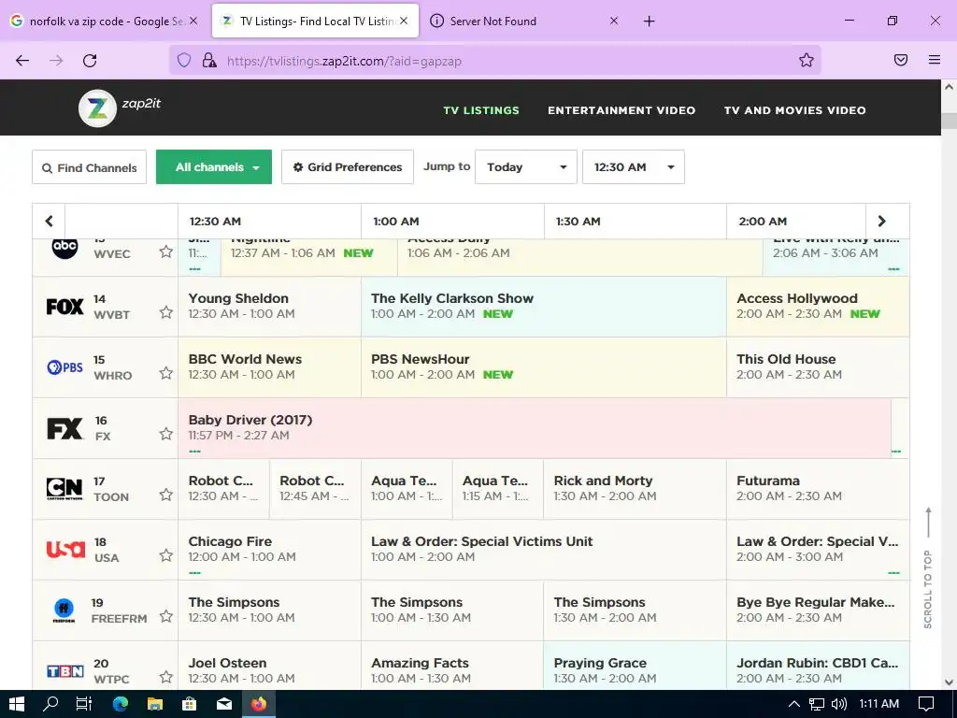The image size is (957, 718).
Task: Open the TV AND MOVIES VIDEO nav item
Action: (x=794, y=110)
